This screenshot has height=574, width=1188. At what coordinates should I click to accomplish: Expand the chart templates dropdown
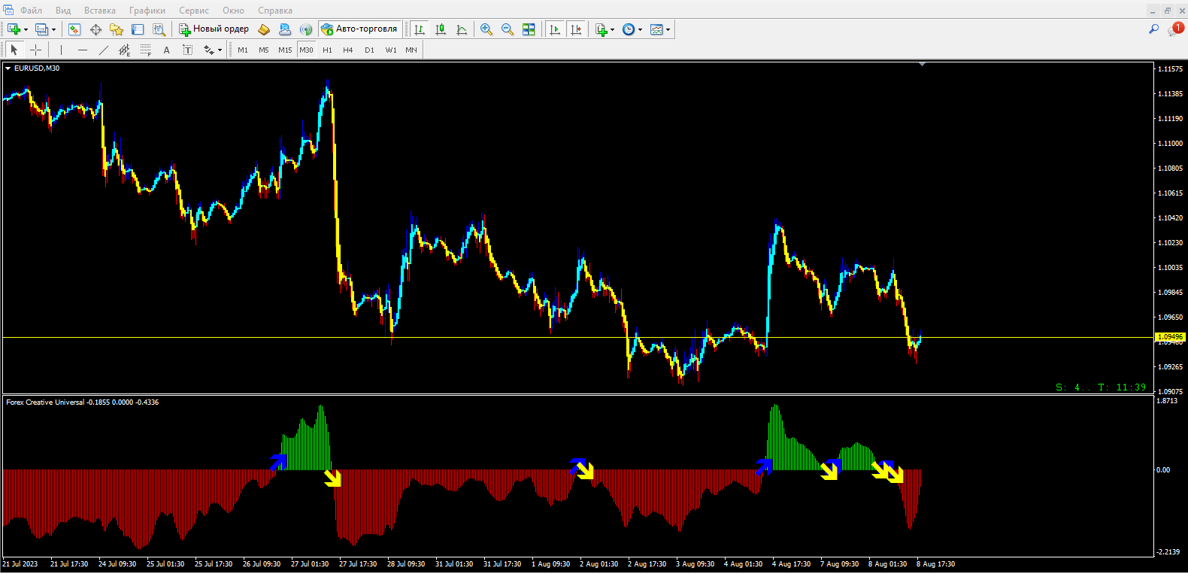668,30
